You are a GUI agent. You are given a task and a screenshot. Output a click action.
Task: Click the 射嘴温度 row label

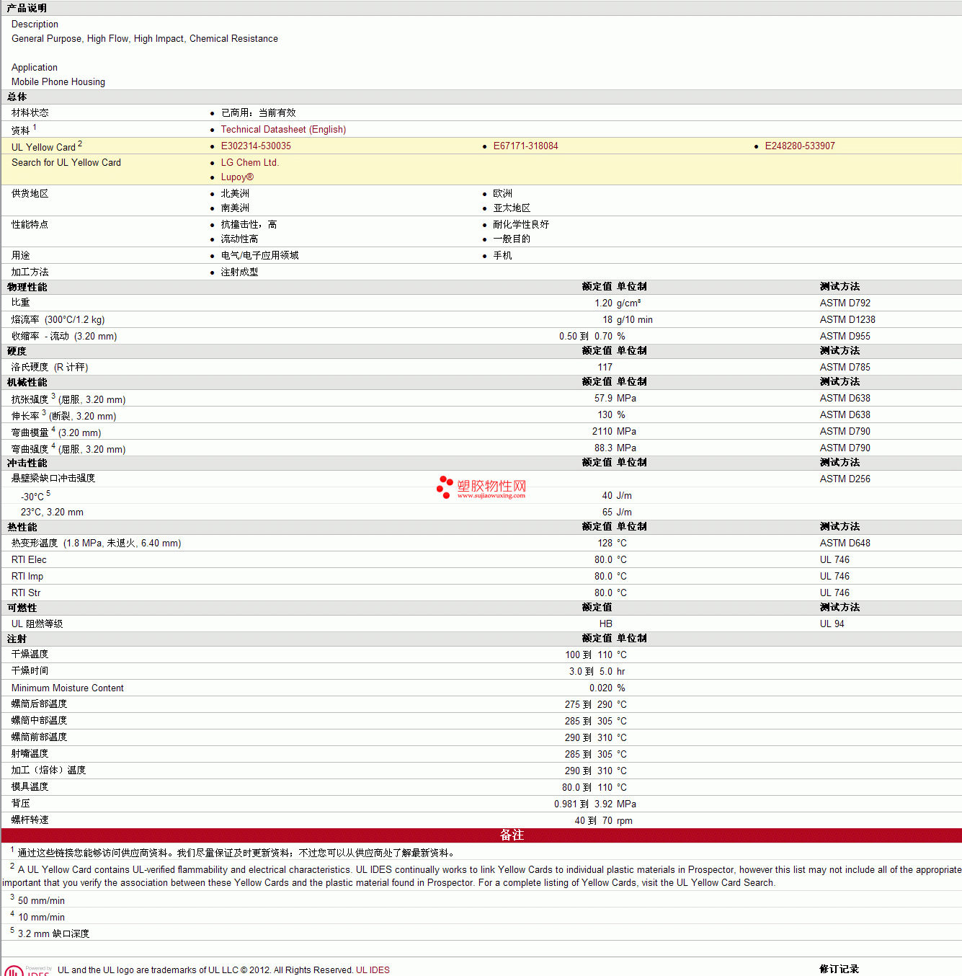pyautogui.click(x=30, y=754)
